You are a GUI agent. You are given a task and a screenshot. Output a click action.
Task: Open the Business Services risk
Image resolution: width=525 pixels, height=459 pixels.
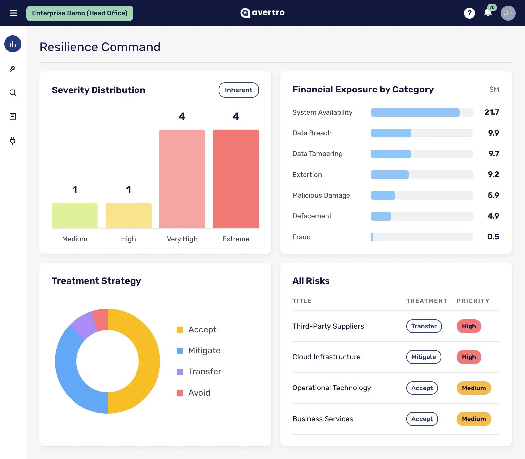323,419
